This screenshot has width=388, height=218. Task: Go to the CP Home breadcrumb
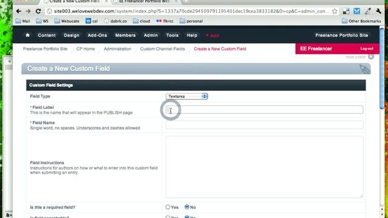pos(85,49)
